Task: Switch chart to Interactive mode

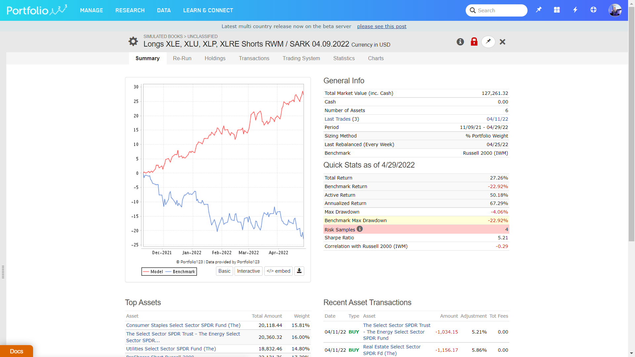Action: [248, 271]
